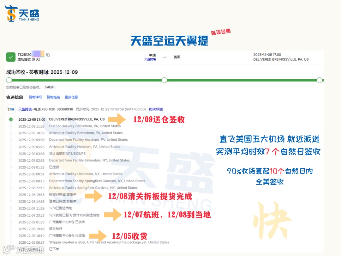
Task: Click 'Departed from Facility Springfield Gardens' row
Action: 81,181
